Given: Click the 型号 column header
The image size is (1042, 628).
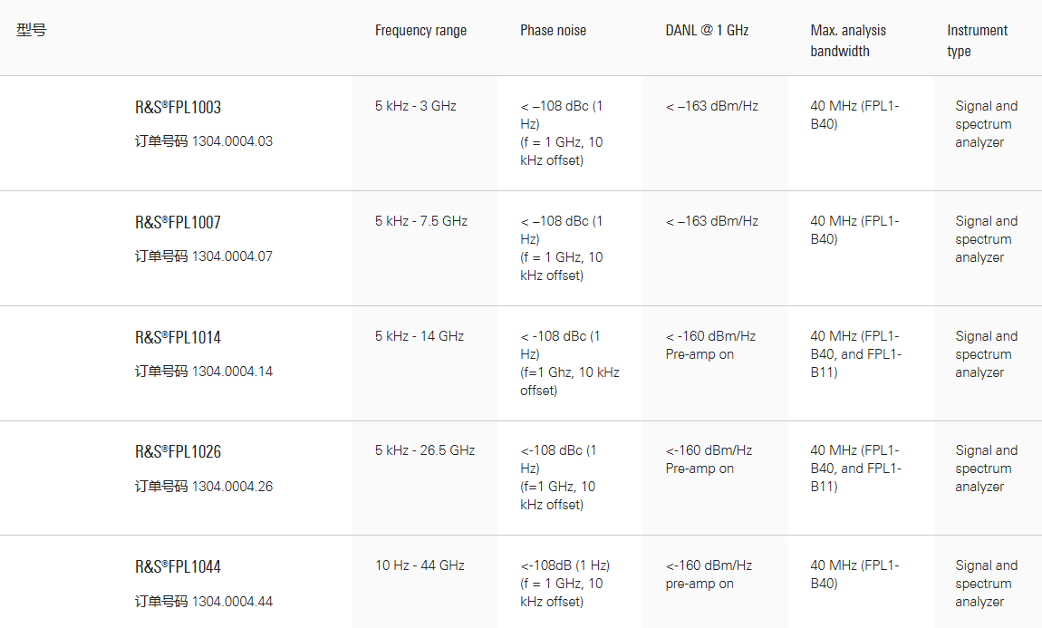Looking at the screenshot, I should pyautogui.click(x=32, y=30).
